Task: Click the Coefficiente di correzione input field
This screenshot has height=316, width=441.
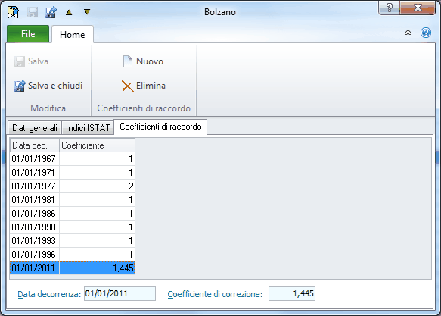Action: (292, 294)
